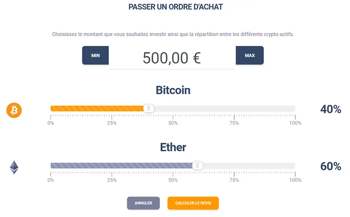Click Calculer le devis button
Viewport: 350px width, 217px height.
click(193, 203)
